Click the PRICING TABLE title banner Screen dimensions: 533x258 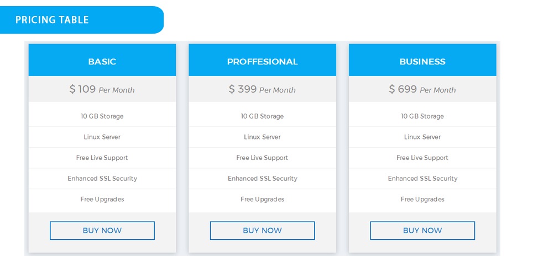click(82, 20)
